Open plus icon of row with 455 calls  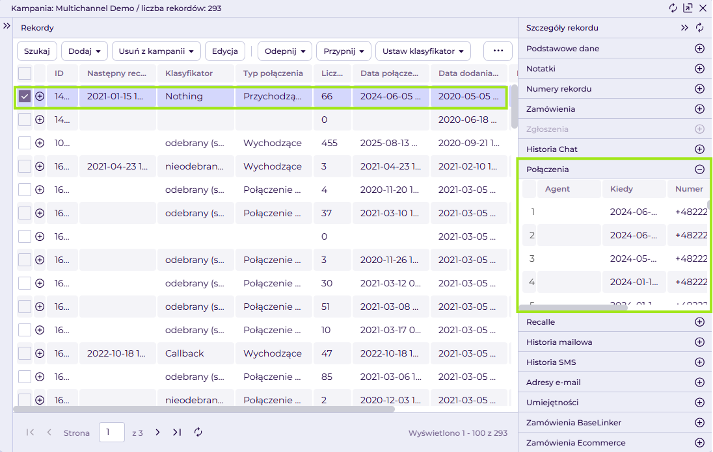pyautogui.click(x=40, y=143)
